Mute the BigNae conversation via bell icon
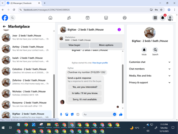Screen dimensions: 178x134 (144, 50)
